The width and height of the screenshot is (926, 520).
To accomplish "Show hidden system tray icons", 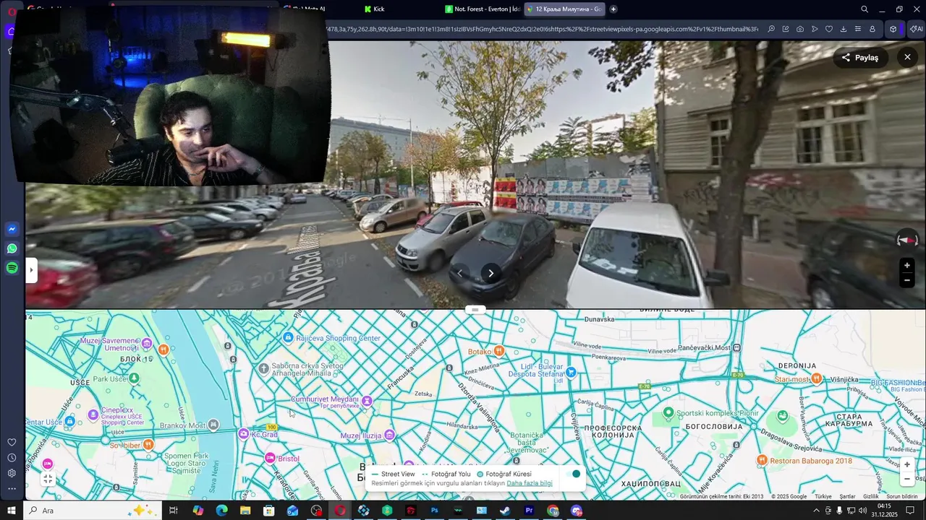I will [x=817, y=511].
